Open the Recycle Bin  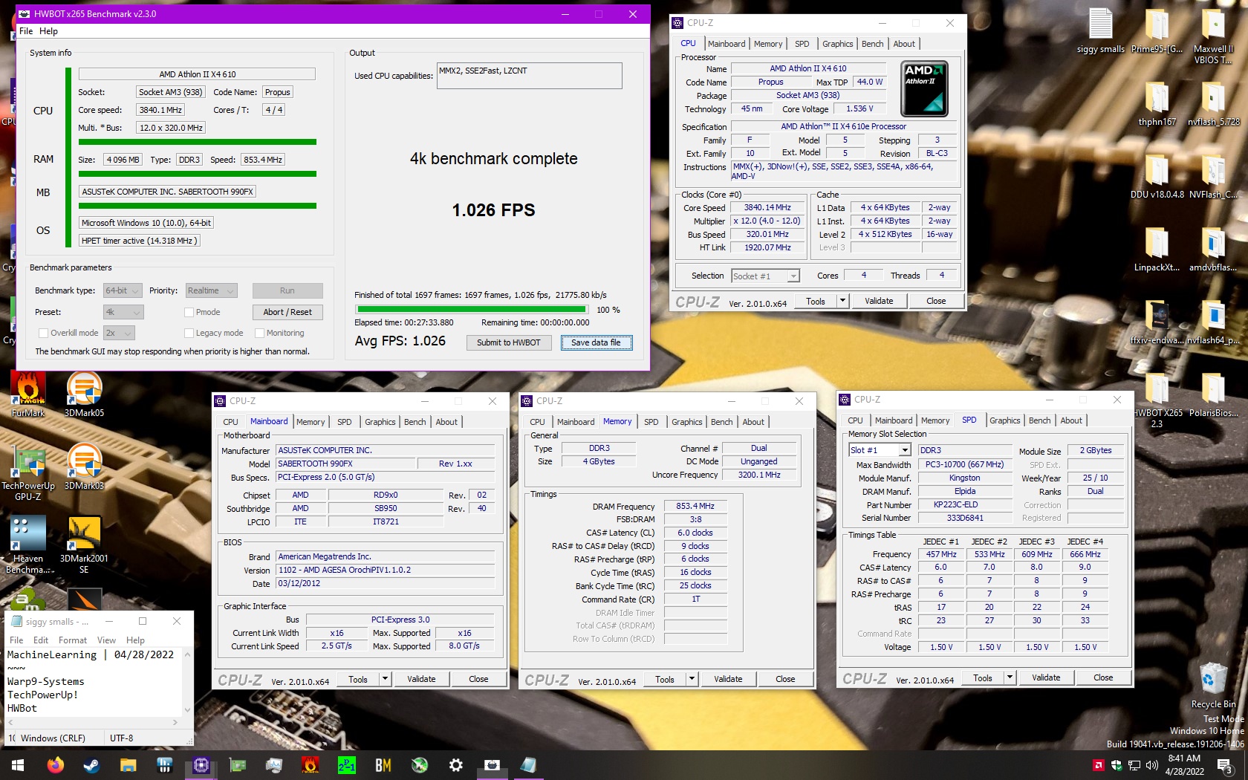1213,685
